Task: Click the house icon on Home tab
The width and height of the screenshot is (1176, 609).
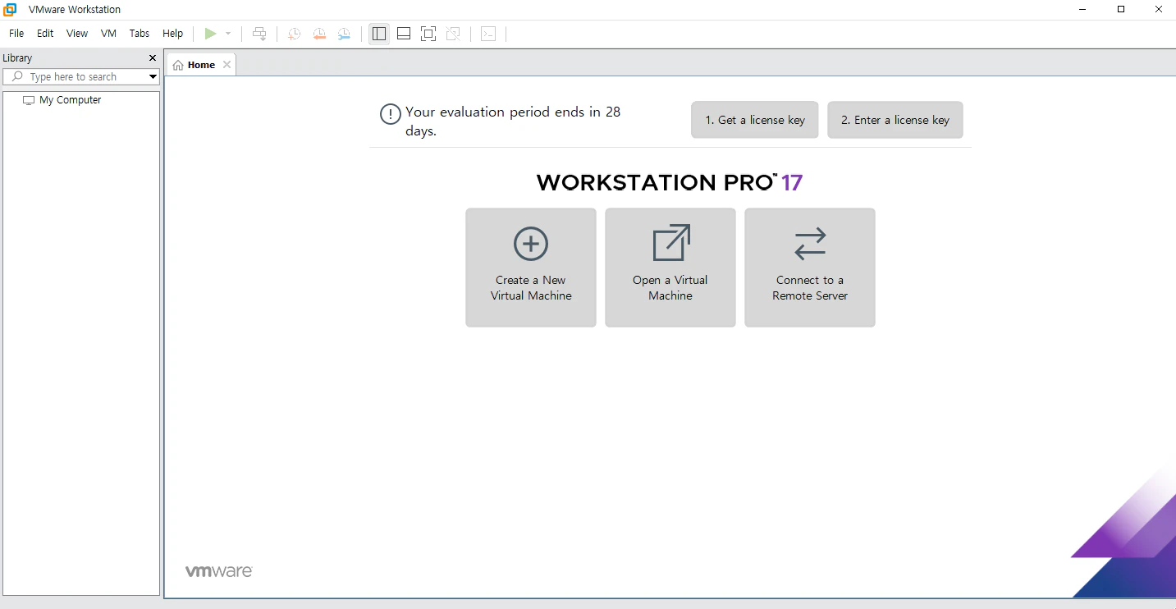Action: 178,65
